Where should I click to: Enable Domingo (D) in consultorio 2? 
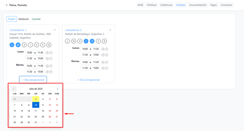tap(105, 41)
